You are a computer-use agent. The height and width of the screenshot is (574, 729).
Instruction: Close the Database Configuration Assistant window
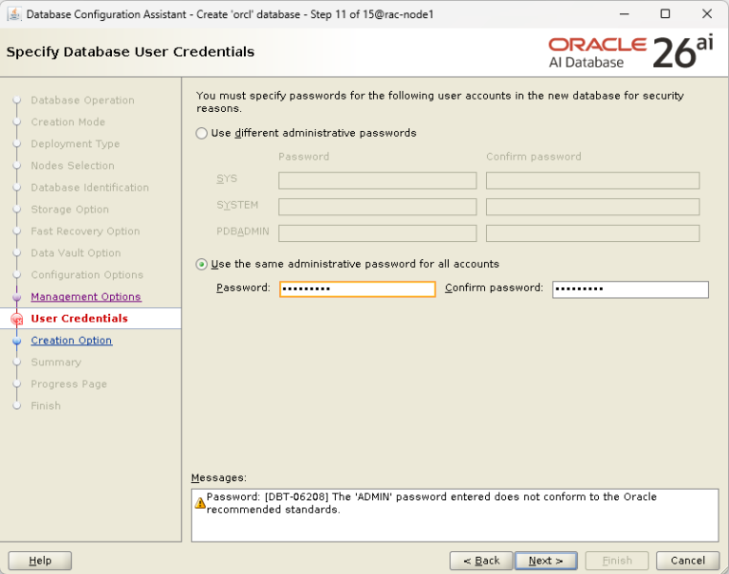click(706, 14)
